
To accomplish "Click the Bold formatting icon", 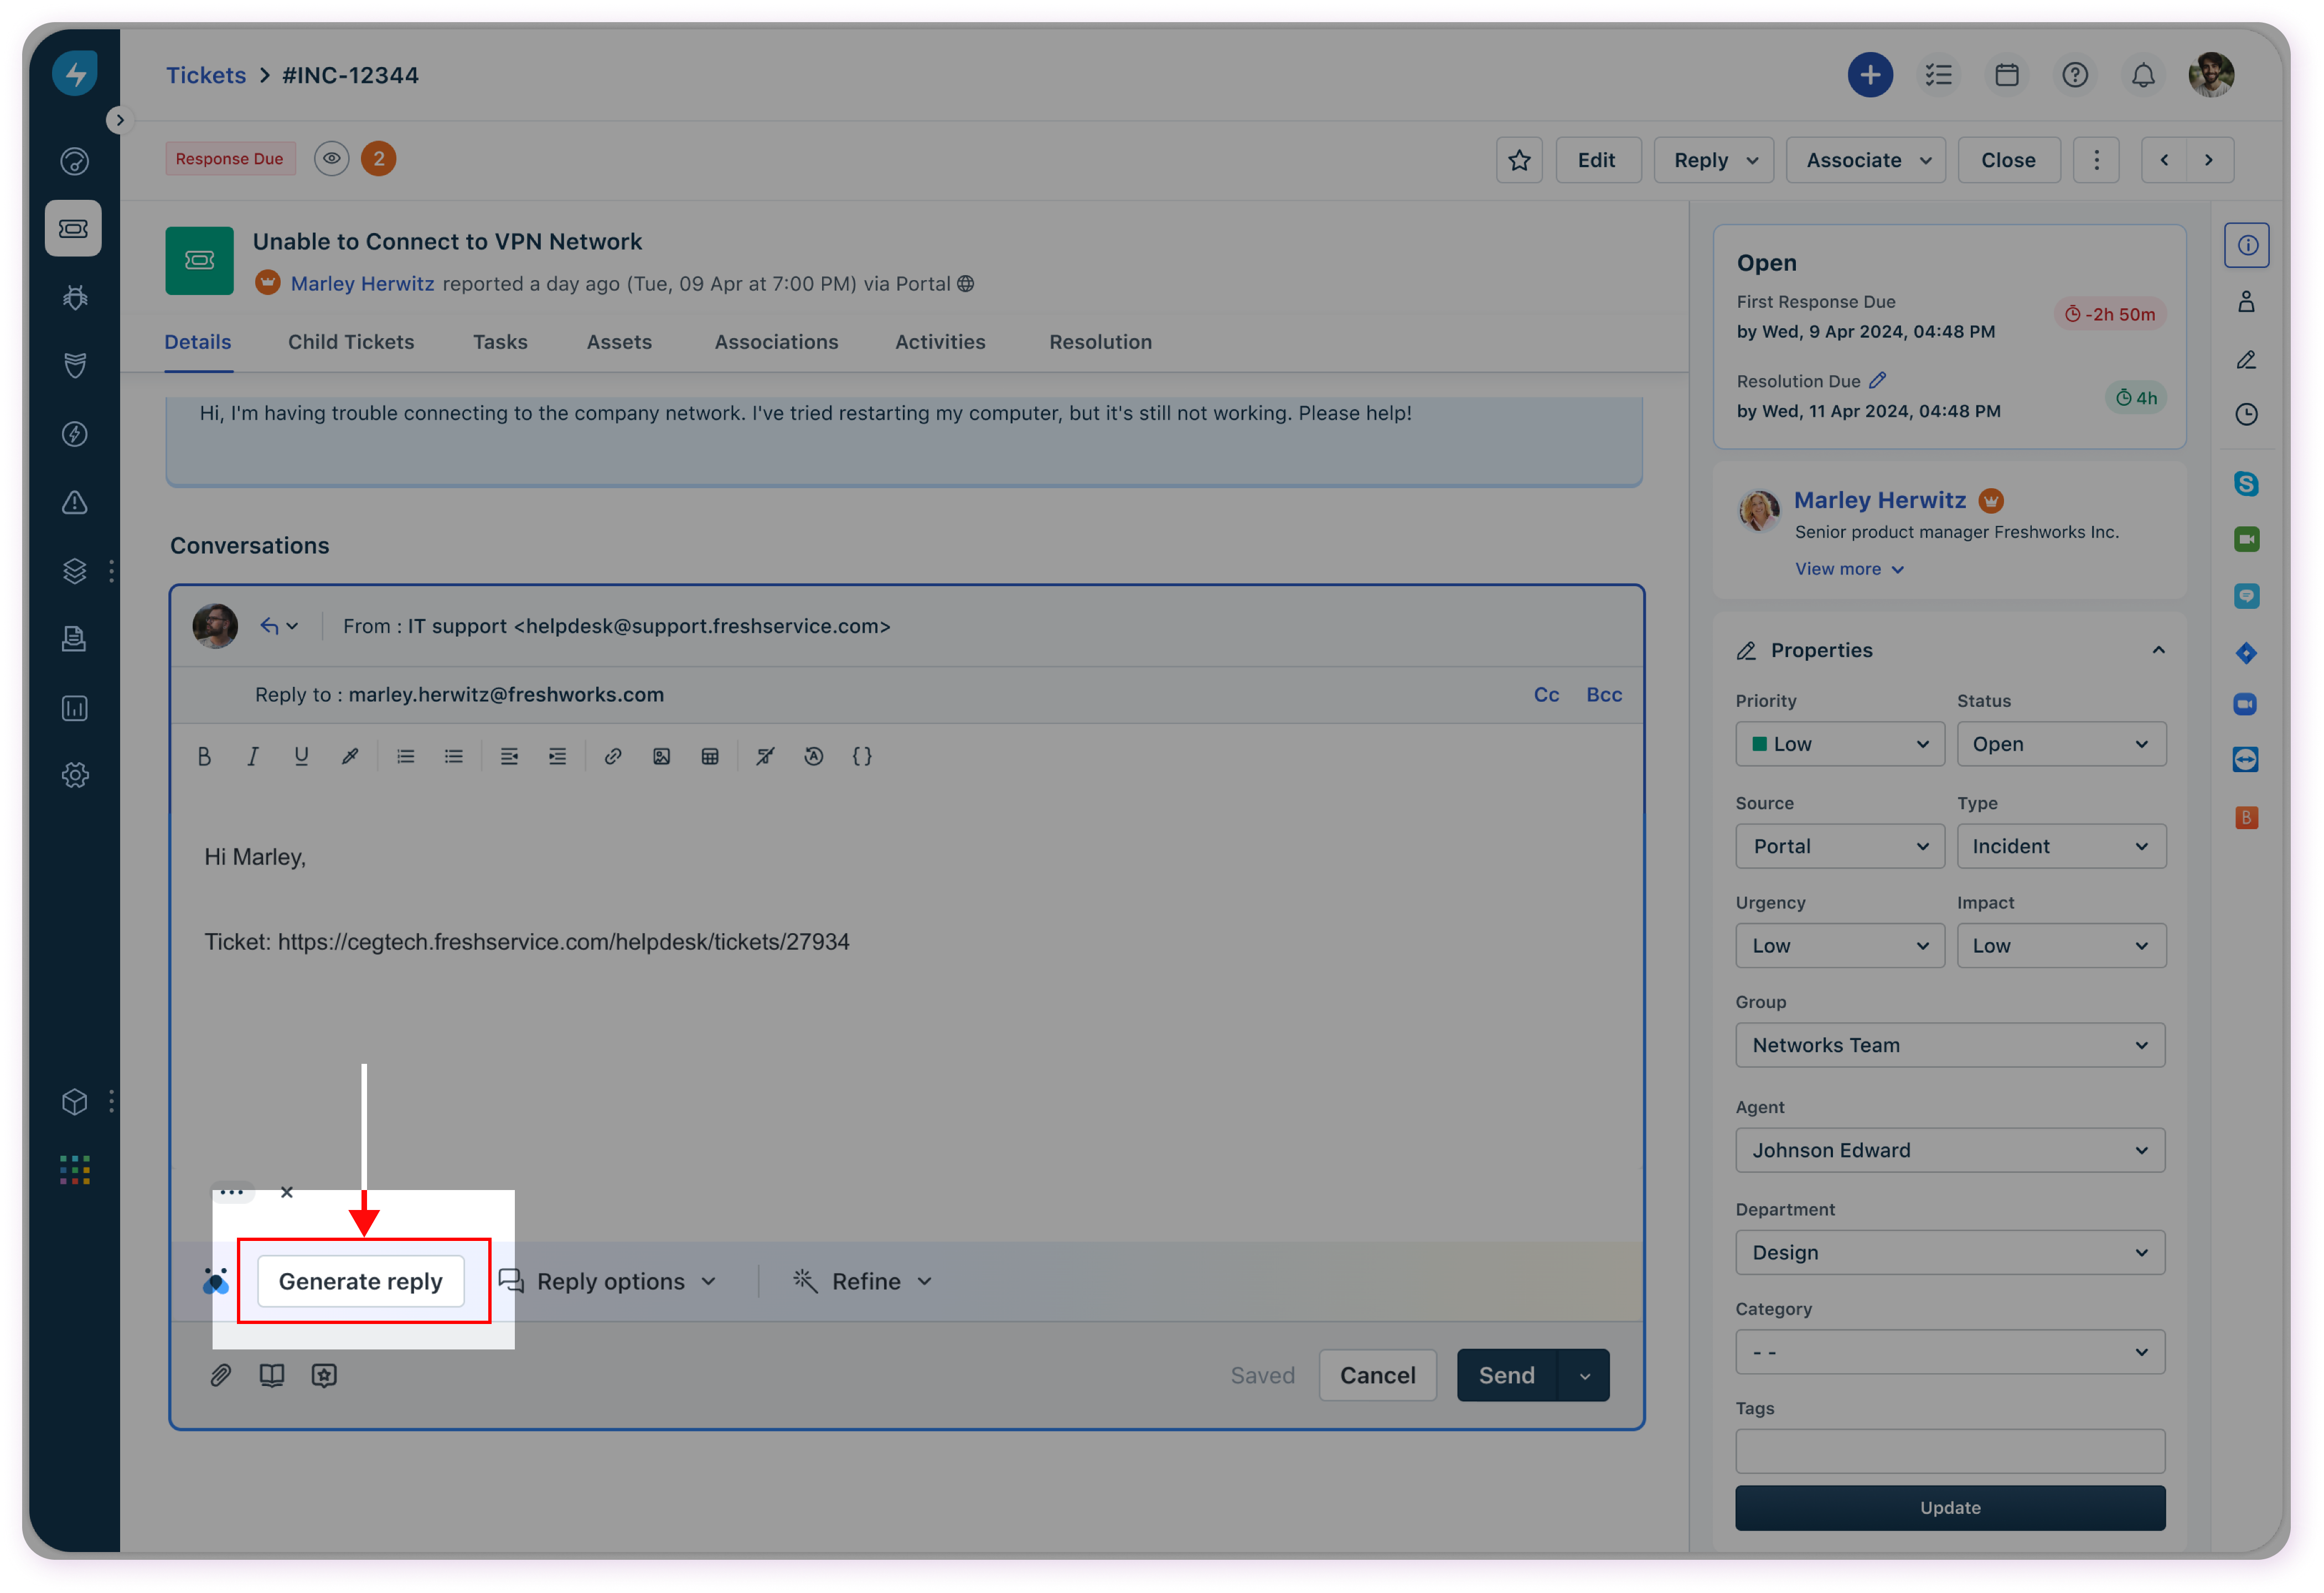I will click(204, 757).
